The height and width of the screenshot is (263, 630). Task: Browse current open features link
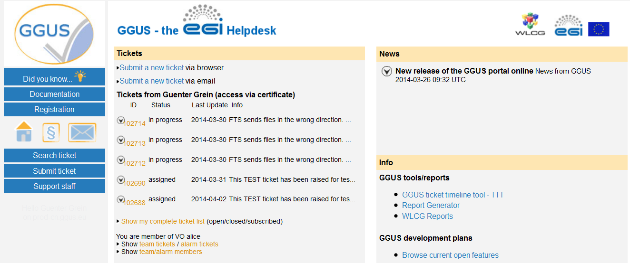click(450, 255)
